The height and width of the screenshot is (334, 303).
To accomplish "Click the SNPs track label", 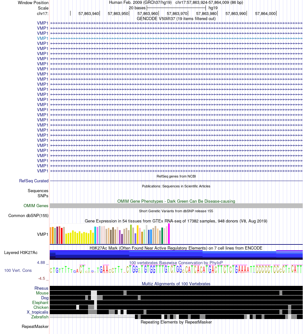I will click(43, 196).
